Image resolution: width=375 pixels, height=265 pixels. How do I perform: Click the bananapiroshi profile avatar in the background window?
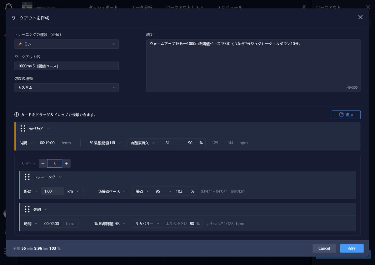(27, 6)
